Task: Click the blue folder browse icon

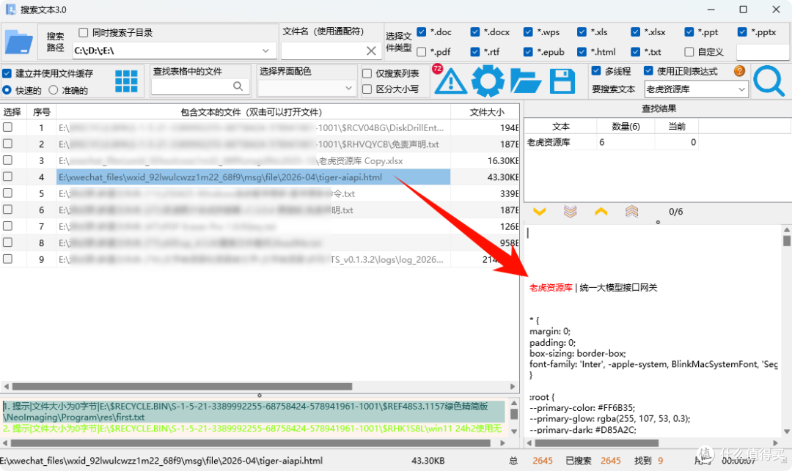Action: tap(18, 42)
